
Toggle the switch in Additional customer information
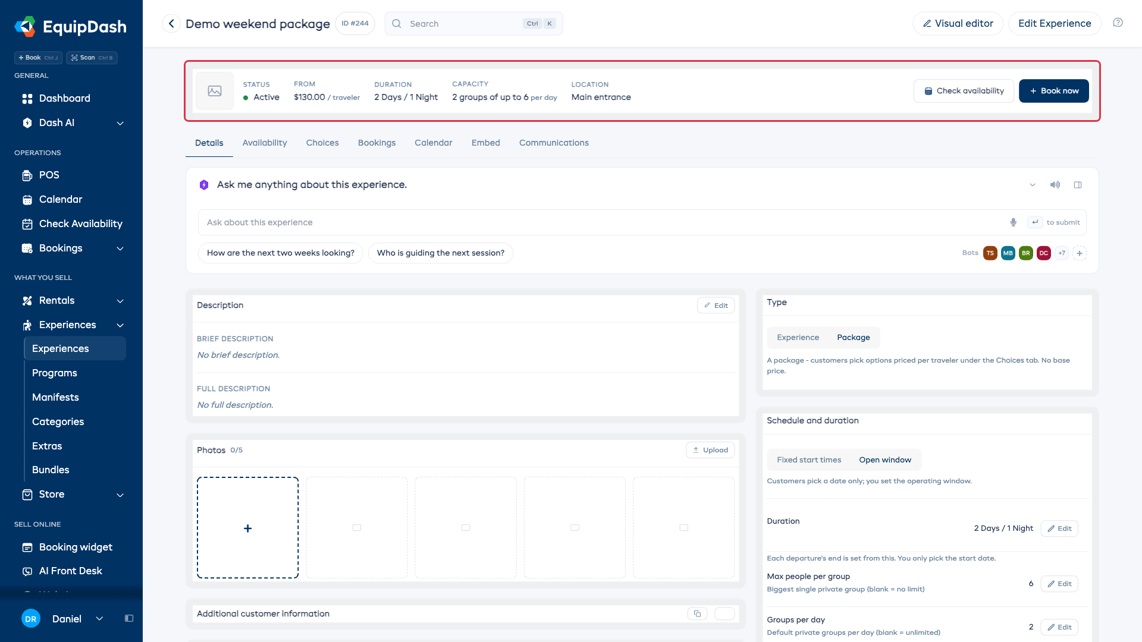724,613
